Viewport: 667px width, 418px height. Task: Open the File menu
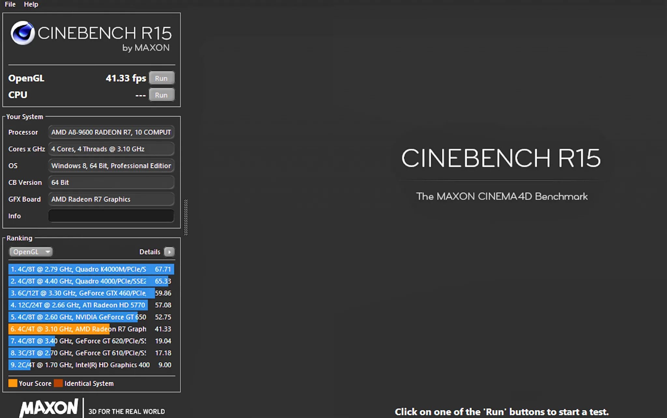pyautogui.click(x=10, y=4)
